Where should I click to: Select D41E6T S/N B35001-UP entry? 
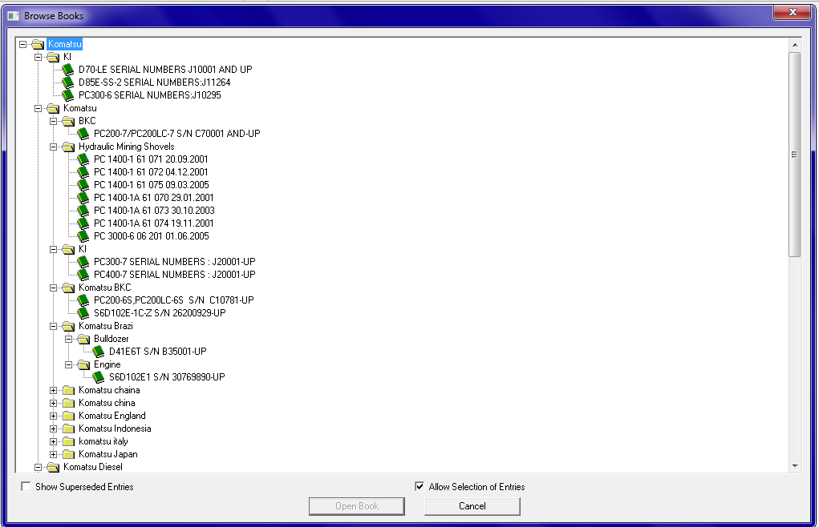click(x=158, y=352)
